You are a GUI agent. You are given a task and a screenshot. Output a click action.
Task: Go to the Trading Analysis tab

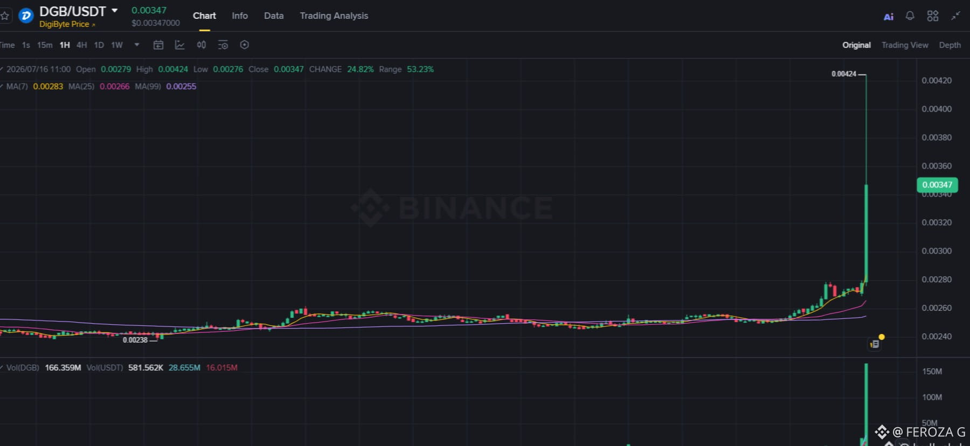click(x=334, y=16)
